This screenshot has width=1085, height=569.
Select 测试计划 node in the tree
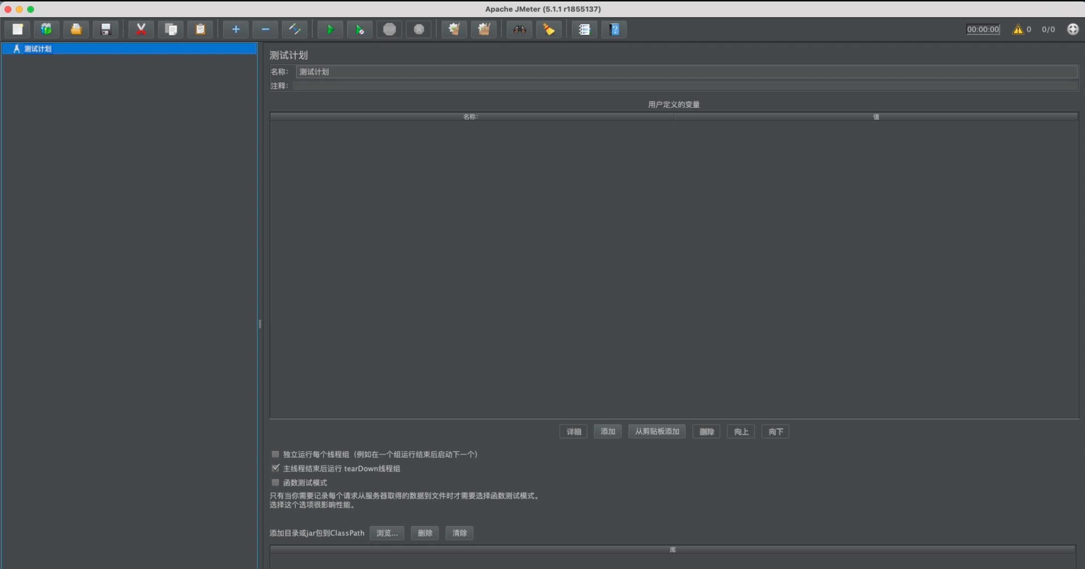(37, 49)
